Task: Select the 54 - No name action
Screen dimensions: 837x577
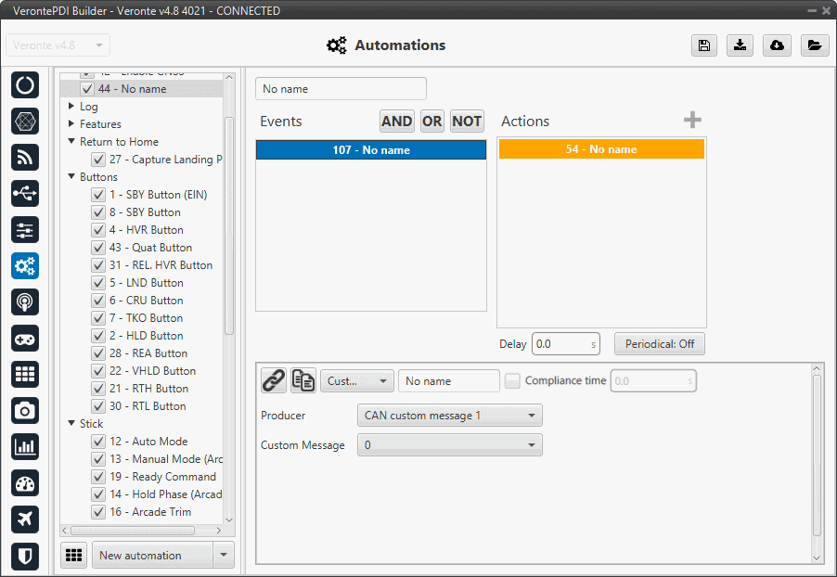Action: click(x=601, y=149)
